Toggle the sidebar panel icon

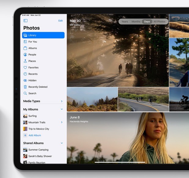tap(25, 21)
